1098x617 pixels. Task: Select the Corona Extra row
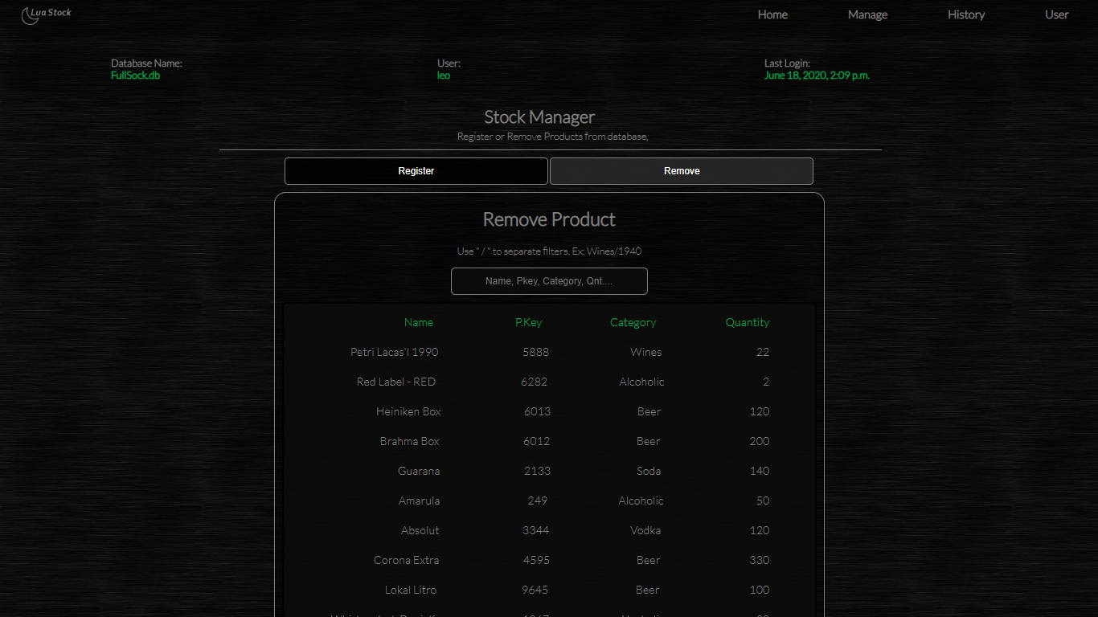(406, 560)
